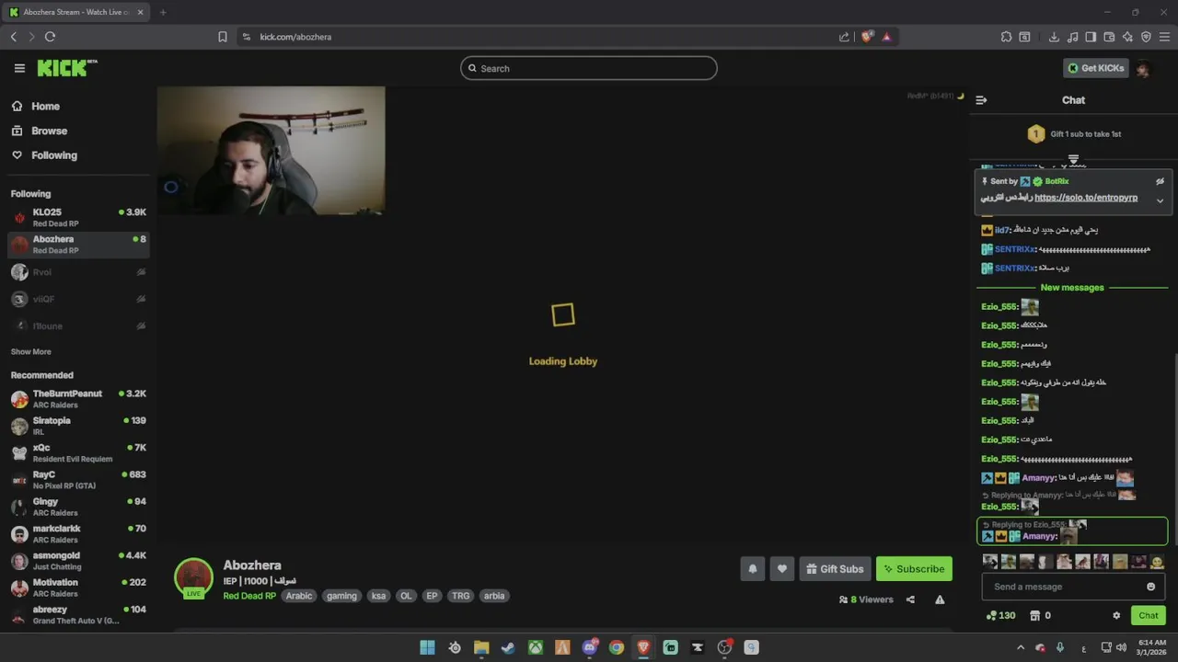Open TheBurntPeanut recommended channel

[78, 399]
